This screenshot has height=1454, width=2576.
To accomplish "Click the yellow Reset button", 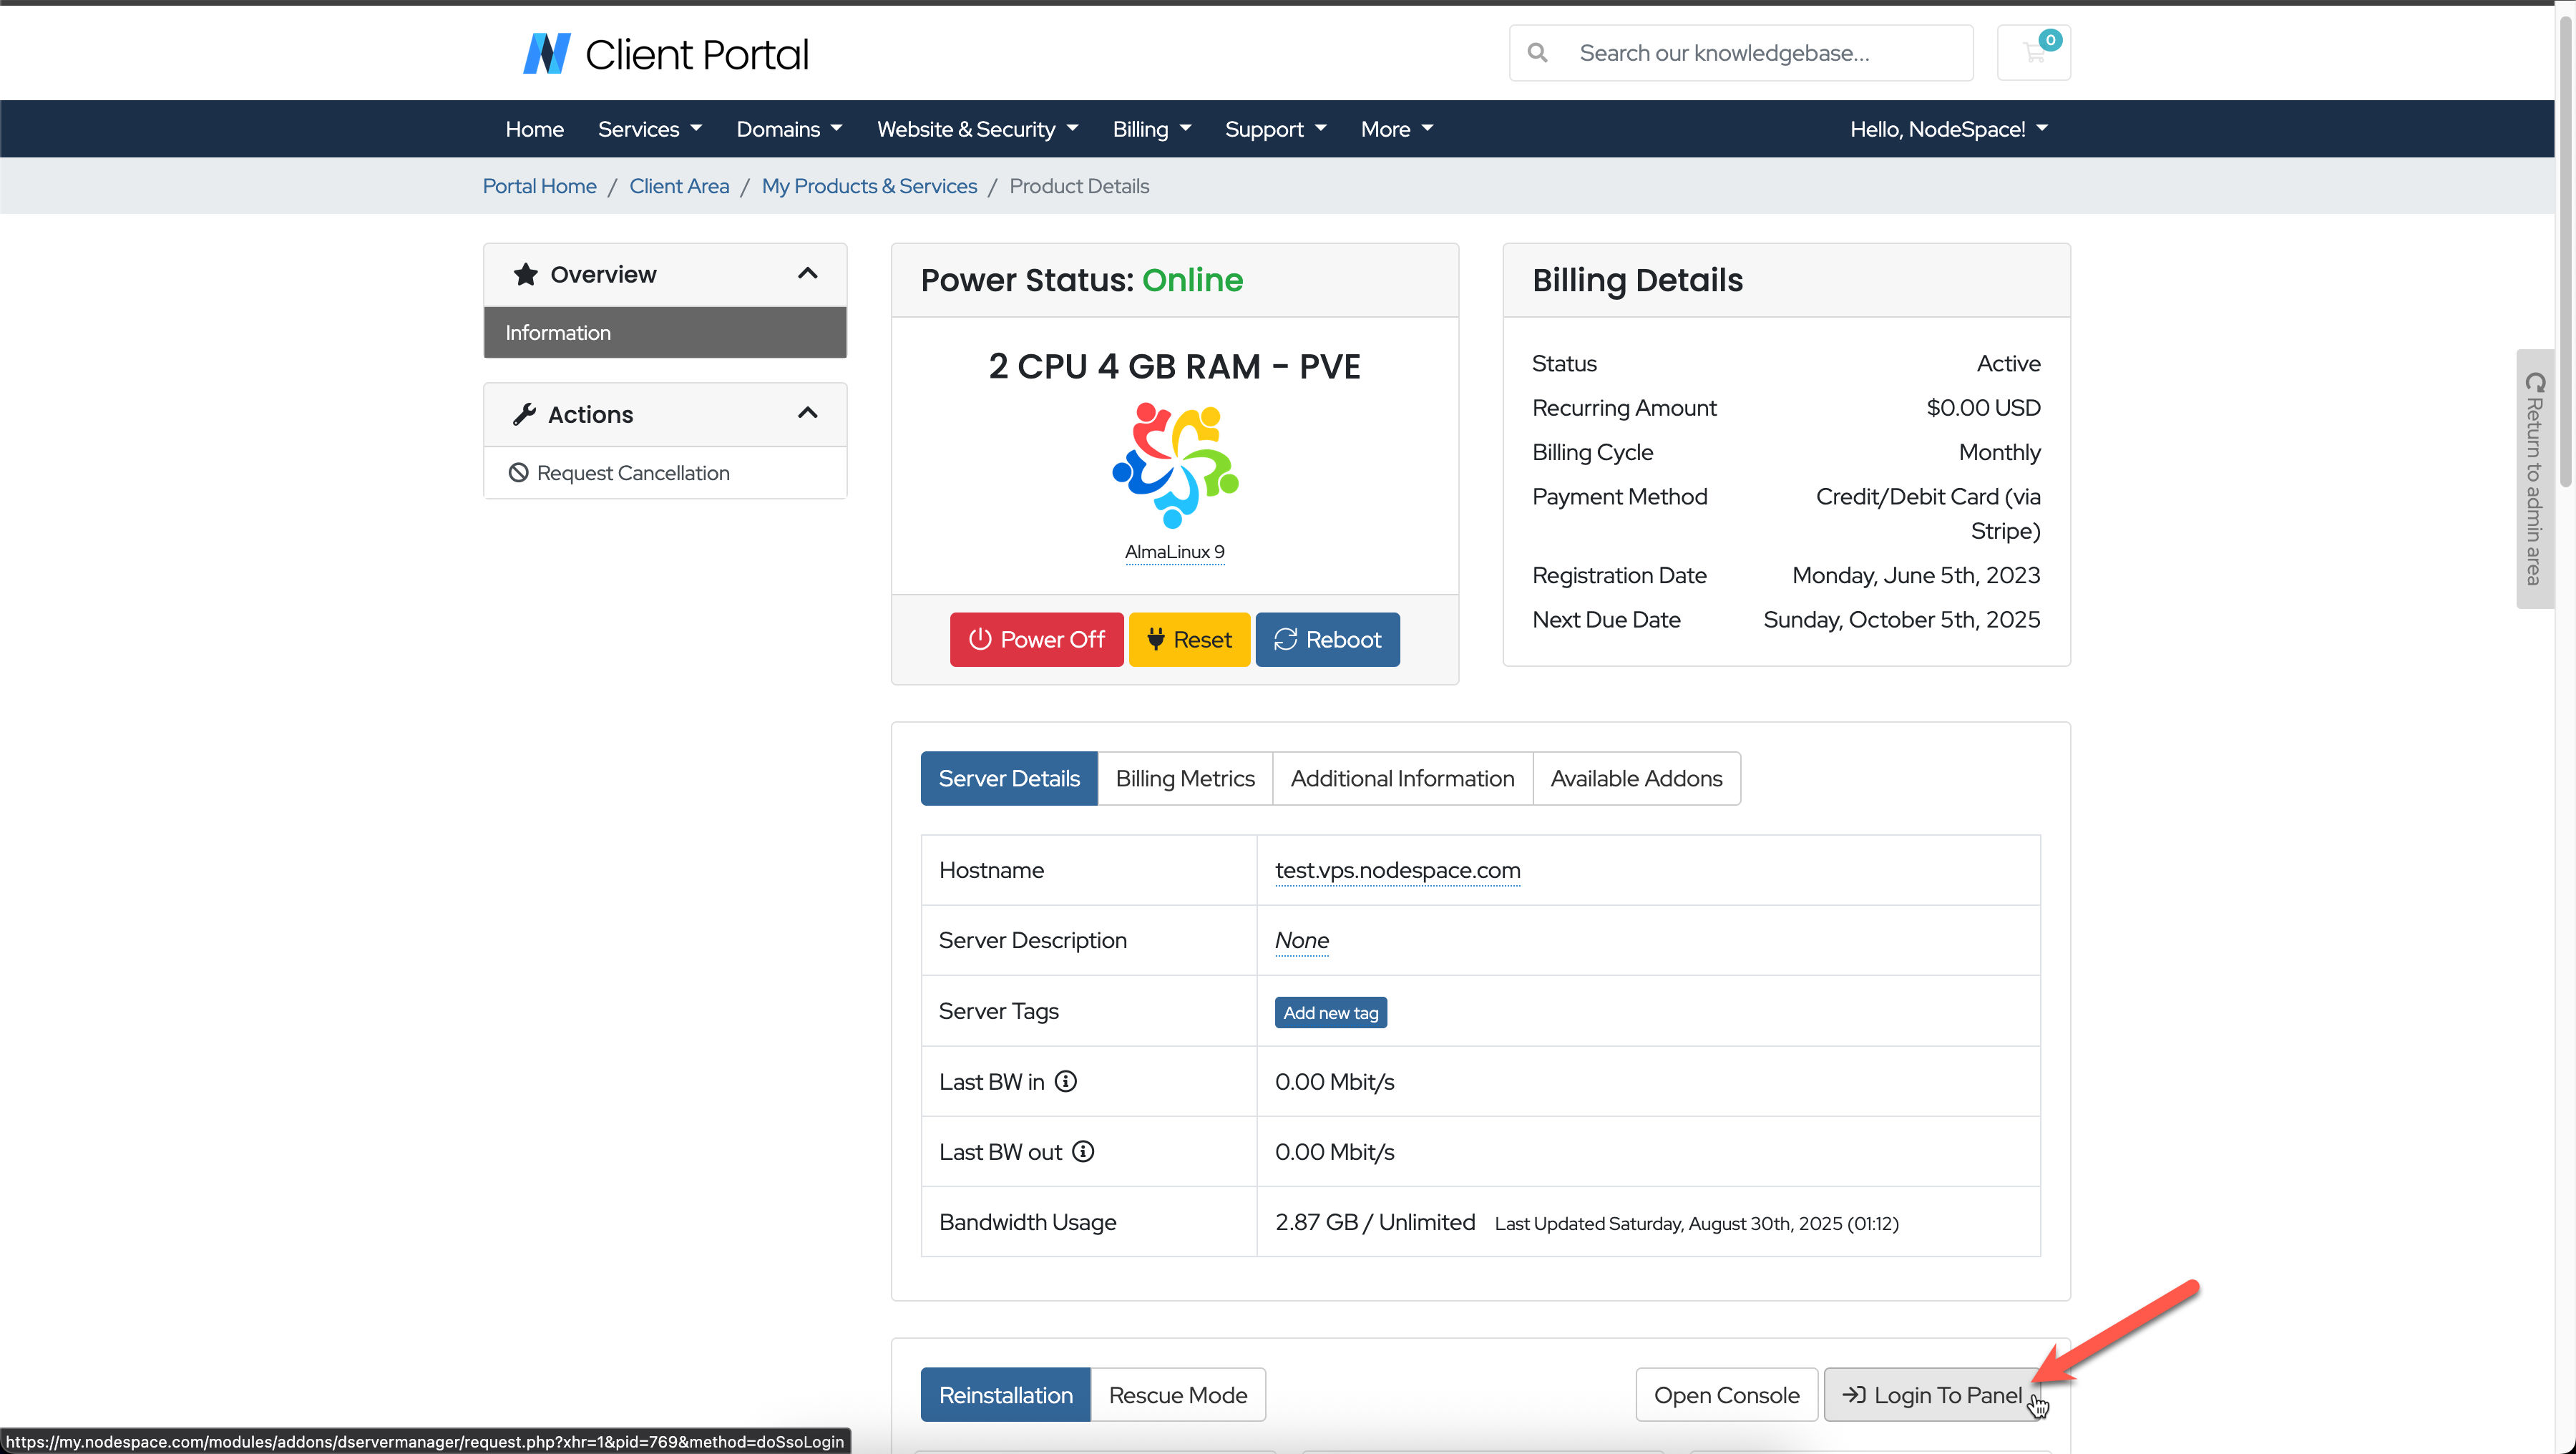I will pos(1189,639).
